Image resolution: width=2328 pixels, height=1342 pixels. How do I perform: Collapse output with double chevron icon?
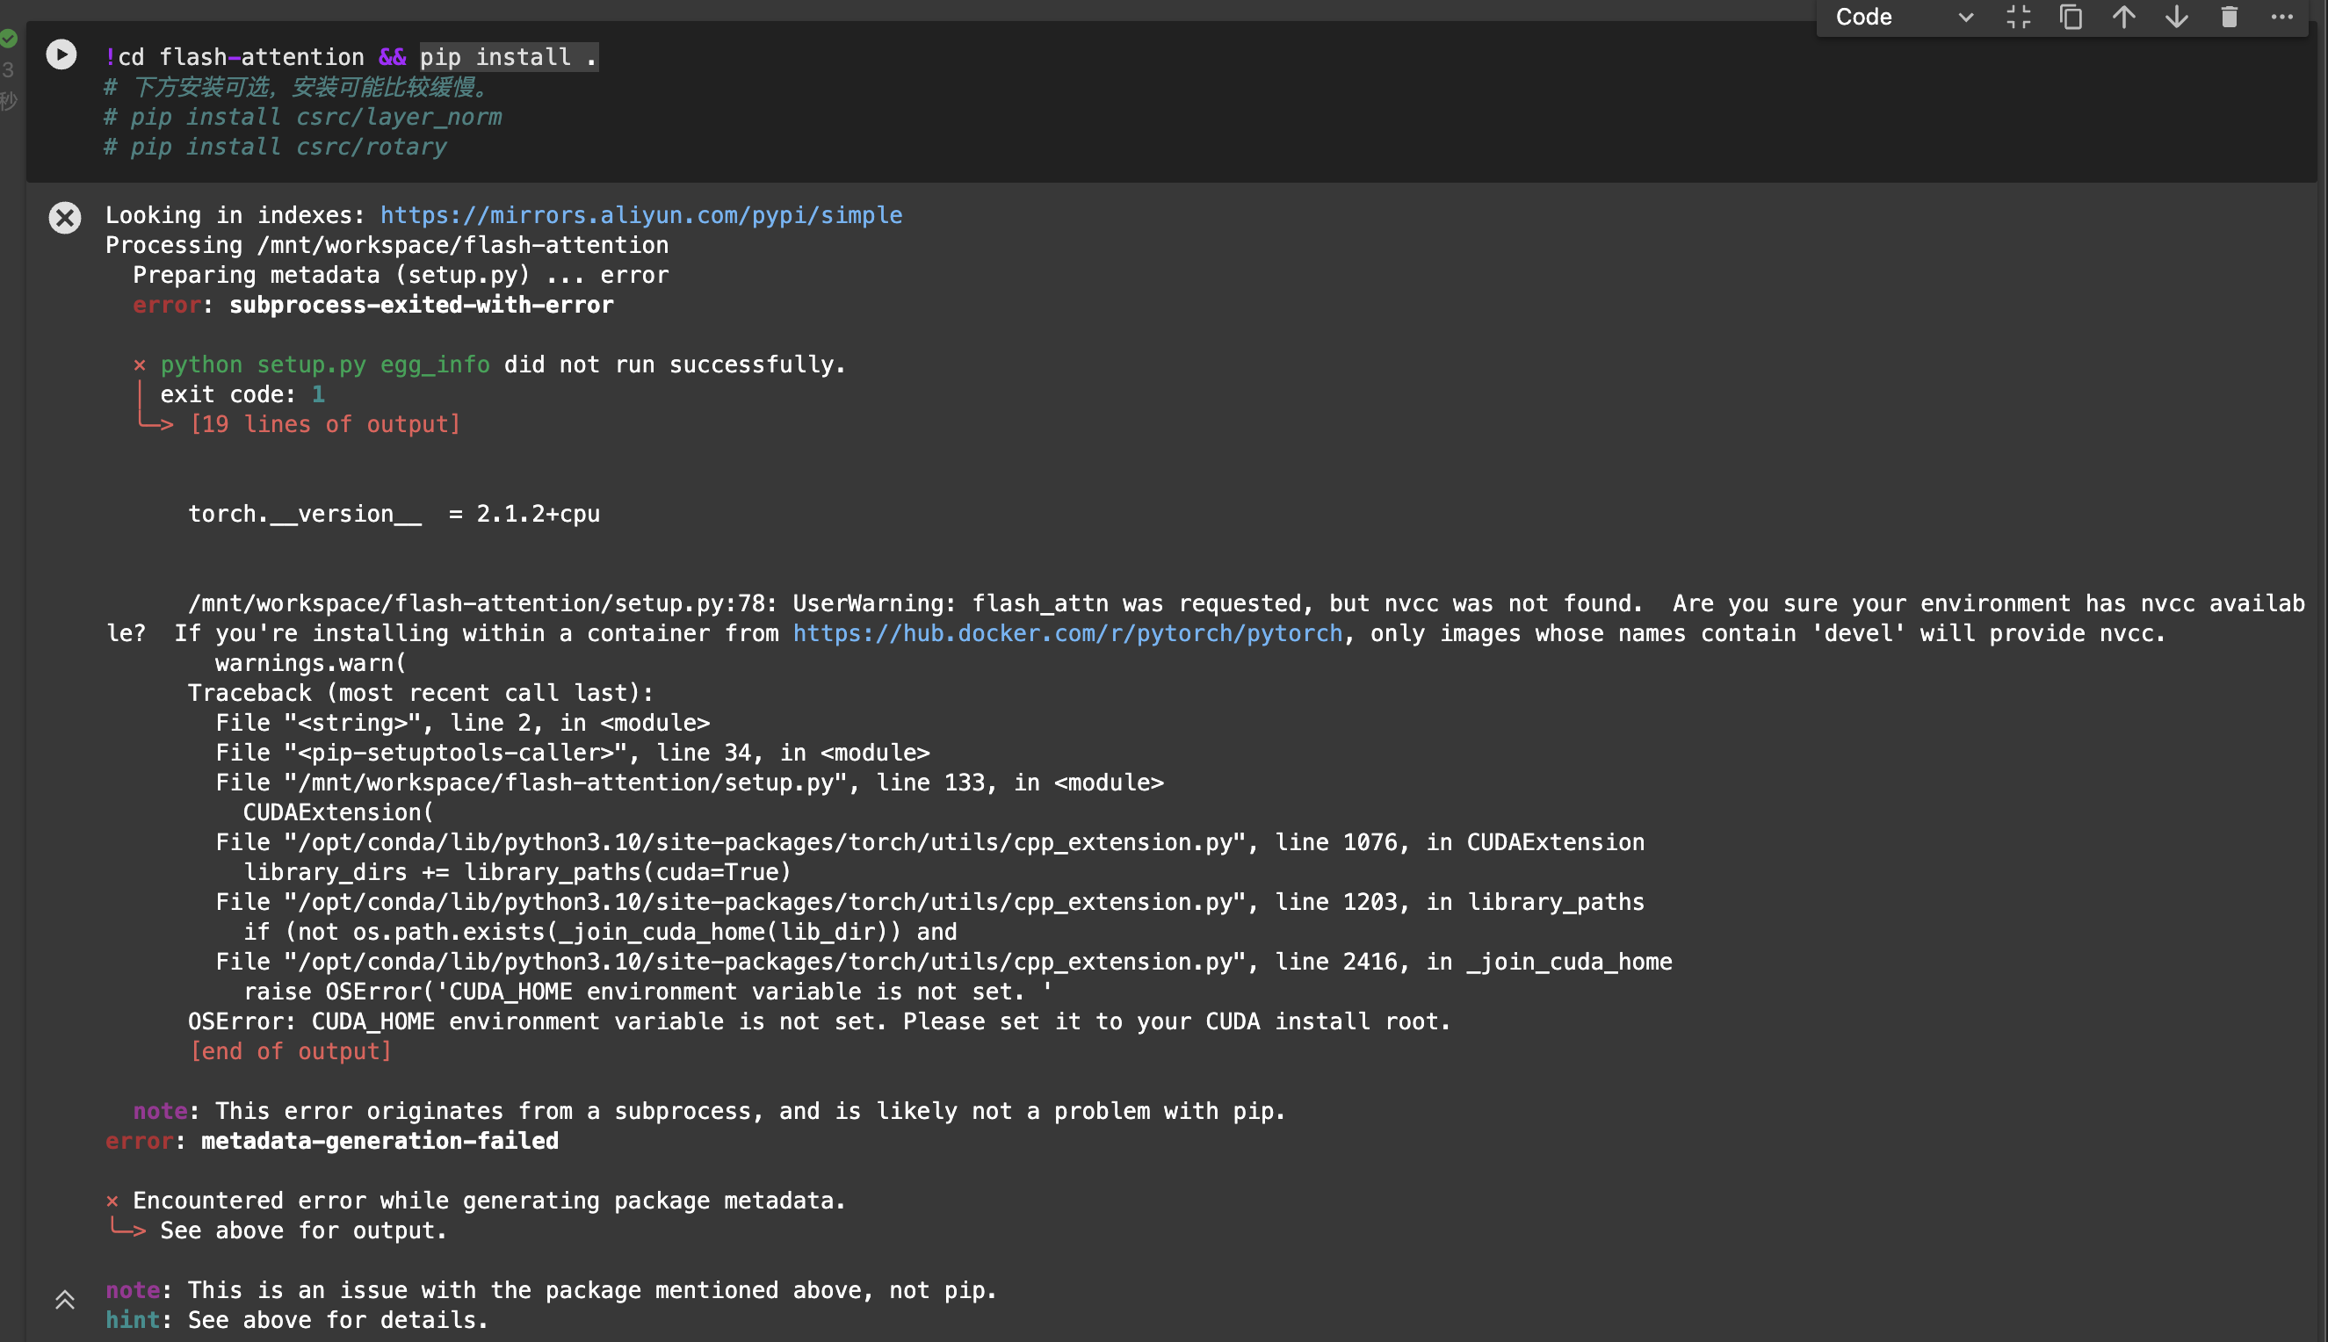point(64,1300)
